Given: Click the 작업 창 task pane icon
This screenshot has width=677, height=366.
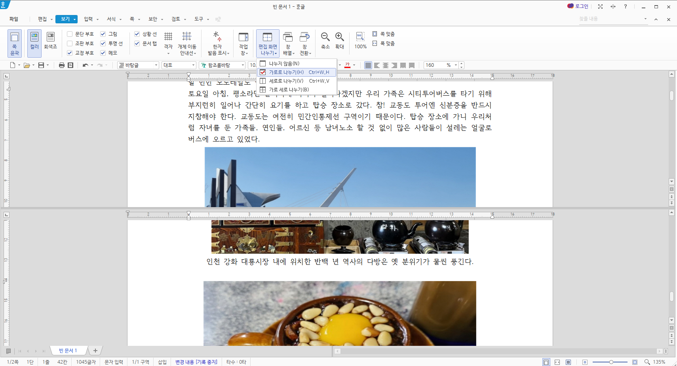Looking at the screenshot, I should (x=243, y=37).
